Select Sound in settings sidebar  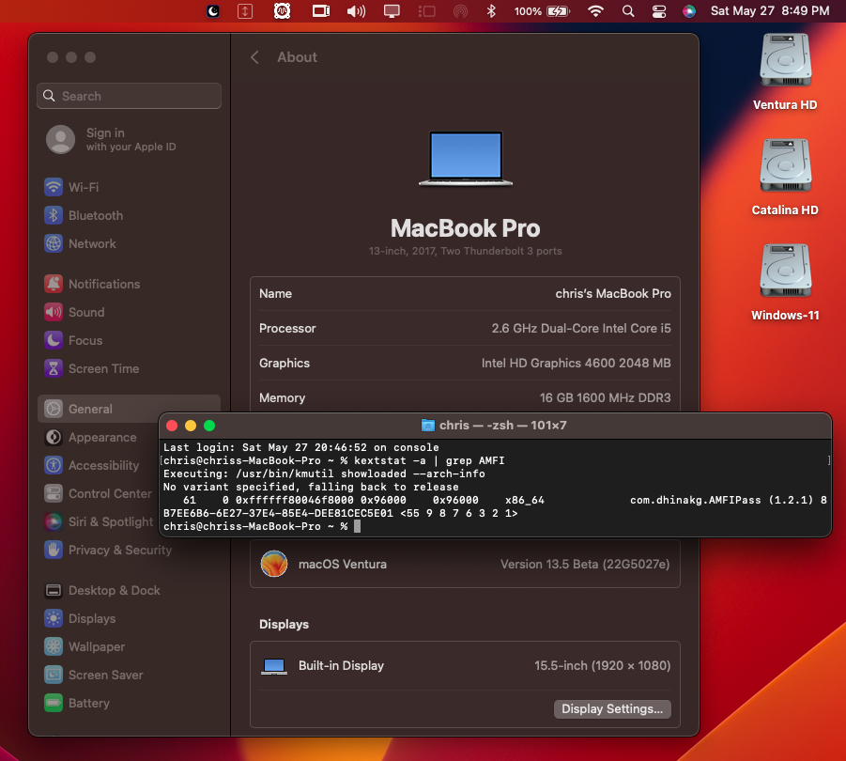[85, 312]
